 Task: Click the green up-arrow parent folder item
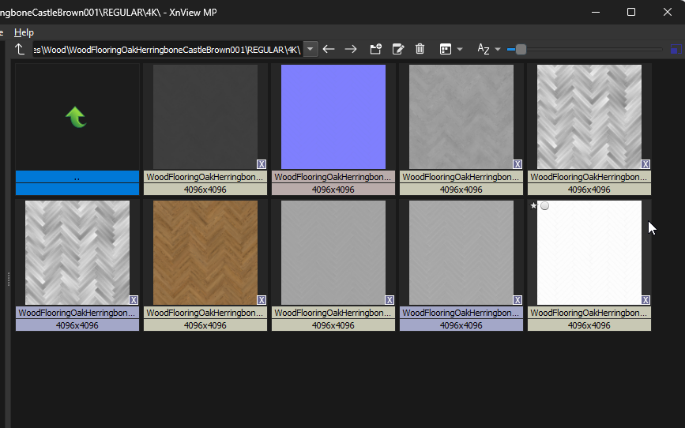click(76, 117)
